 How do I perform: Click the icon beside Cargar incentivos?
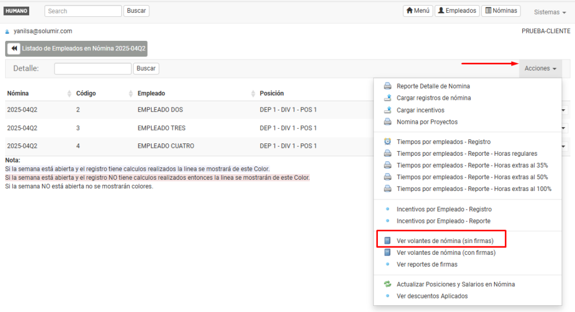pyautogui.click(x=387, y=110)
